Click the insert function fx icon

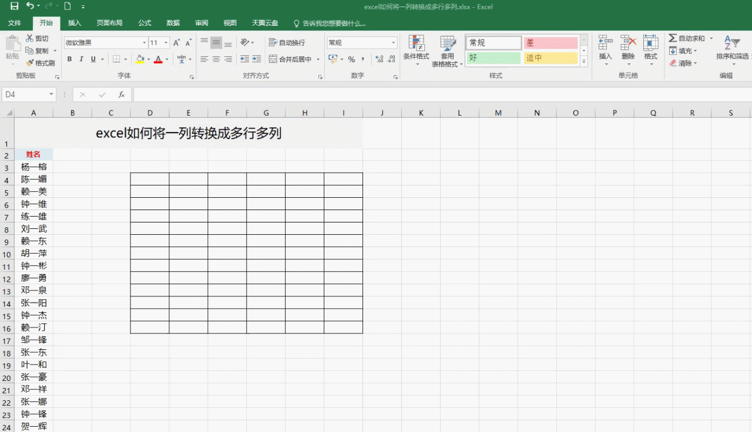point(121,95)
